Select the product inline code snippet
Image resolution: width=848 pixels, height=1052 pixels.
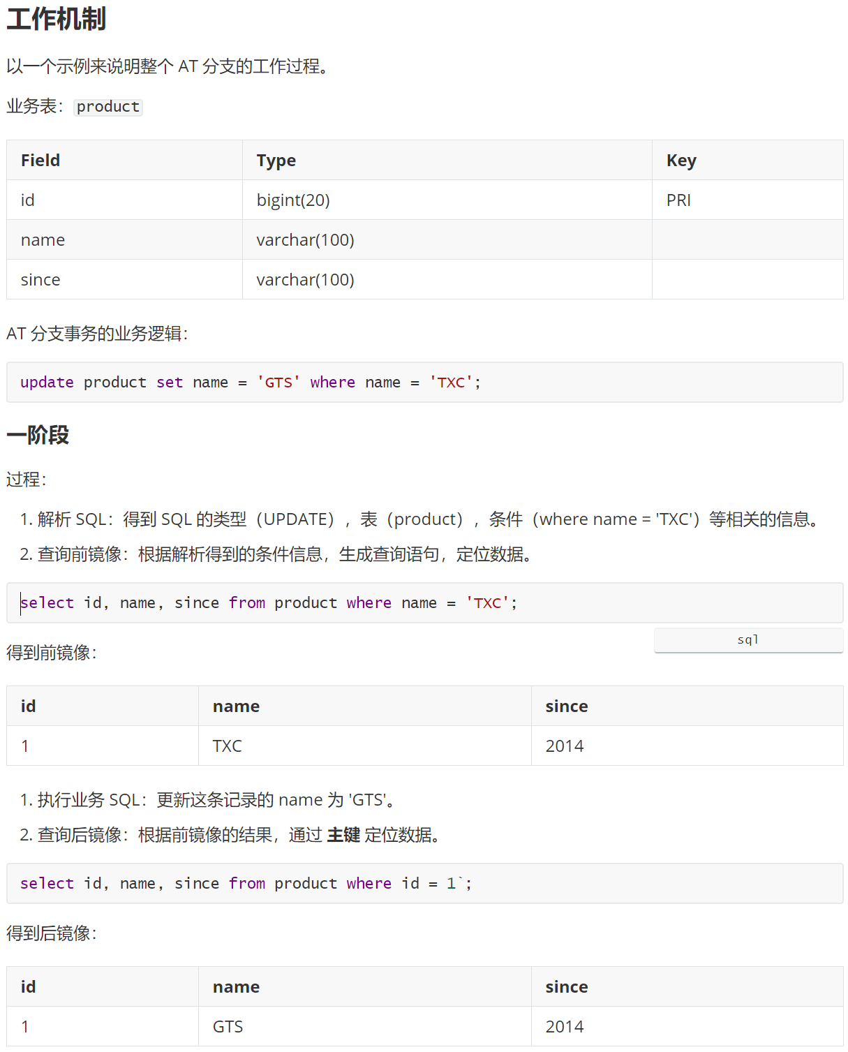[x=107, y=106]
